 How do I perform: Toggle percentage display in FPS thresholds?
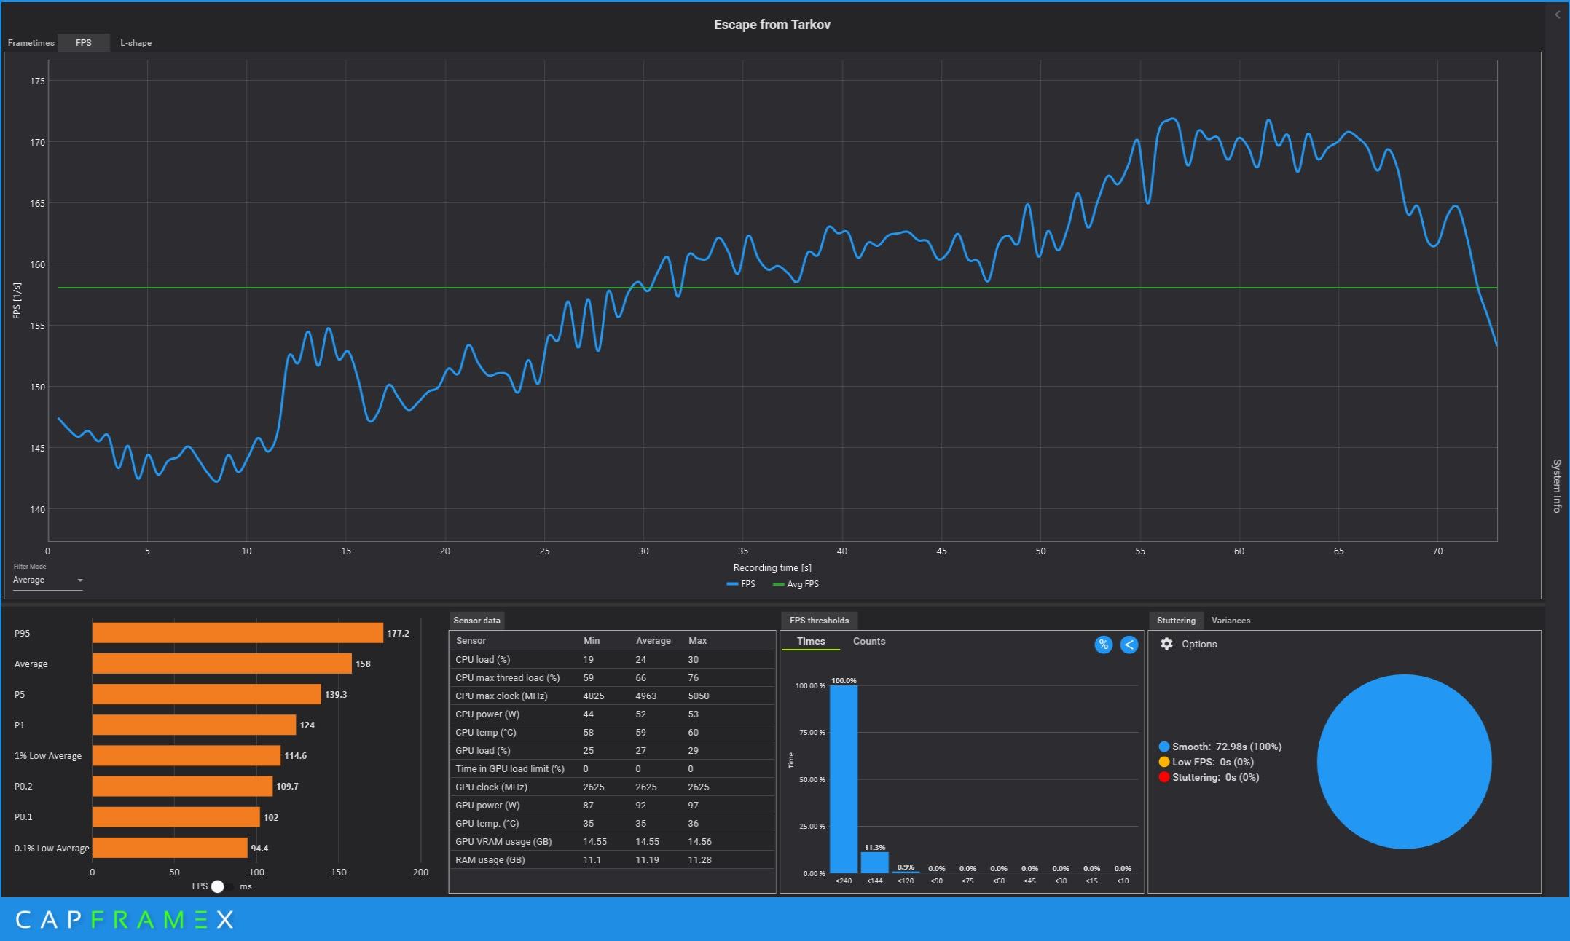point(1103,645)
